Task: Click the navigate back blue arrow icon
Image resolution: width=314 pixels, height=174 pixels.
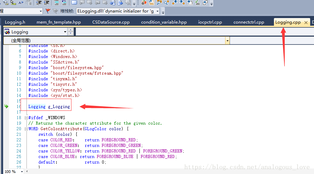Action: (174, 2)
